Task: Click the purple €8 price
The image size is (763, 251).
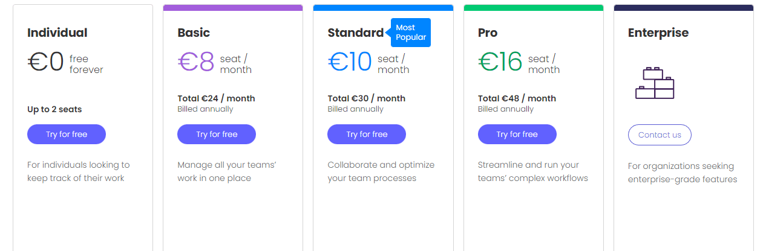Action: tap(196, 62)
